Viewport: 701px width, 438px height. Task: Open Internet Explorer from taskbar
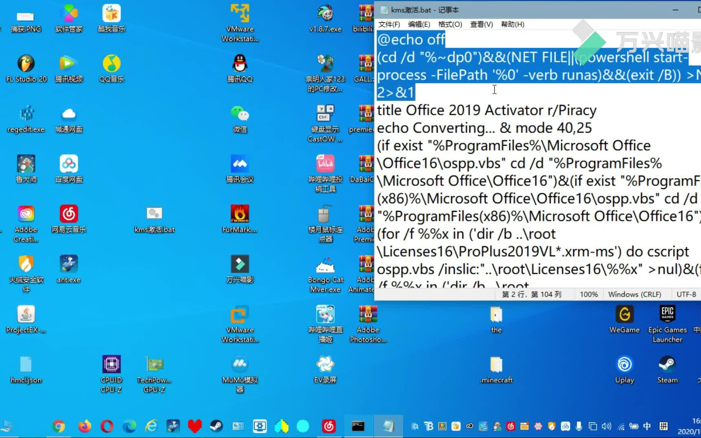[x=151, y=426]
